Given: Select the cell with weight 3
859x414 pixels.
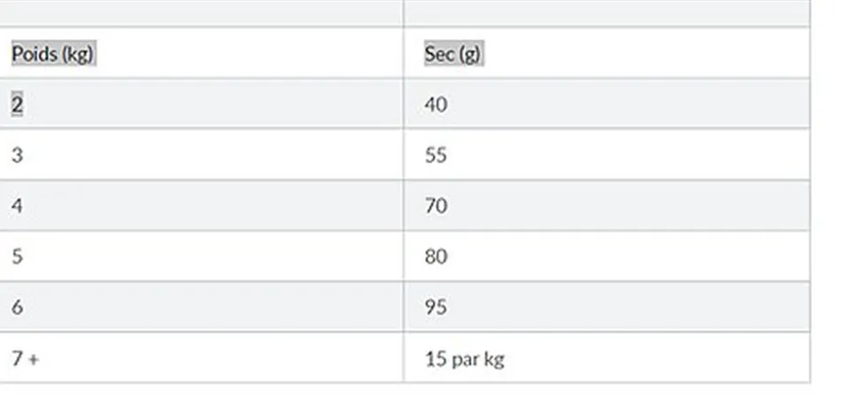Looking at the screenshot, I should coord(18,155).
